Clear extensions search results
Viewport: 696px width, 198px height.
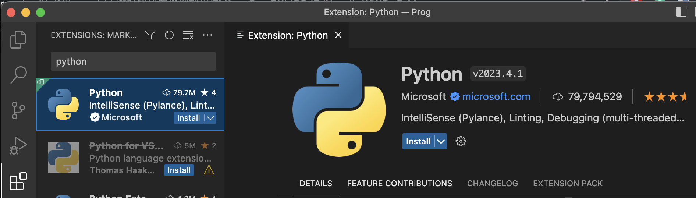click(x=188, y=35)
